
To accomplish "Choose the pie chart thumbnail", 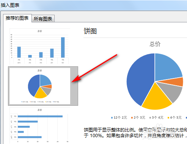I will click(x=43, y=86).
